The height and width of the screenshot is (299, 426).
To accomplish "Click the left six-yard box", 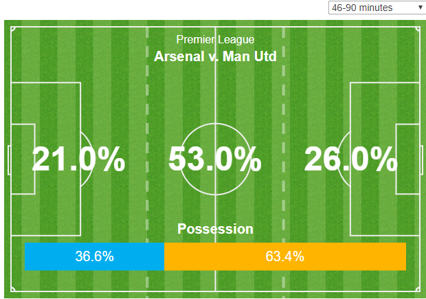I will [x=23, y=159].
